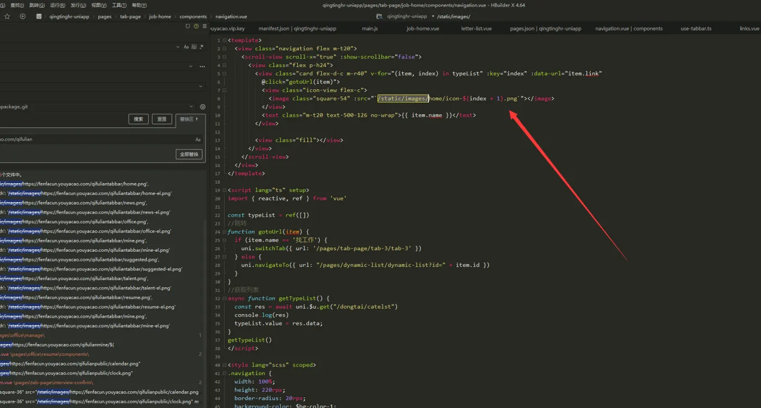Collapse fold marker on line 3 scroll-view

225,57
